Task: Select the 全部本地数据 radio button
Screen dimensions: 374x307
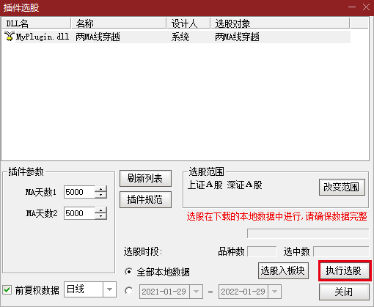Action: (x=128, y=272)
